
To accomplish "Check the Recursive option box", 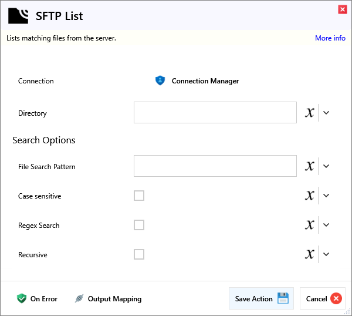I will pos(139,254).
